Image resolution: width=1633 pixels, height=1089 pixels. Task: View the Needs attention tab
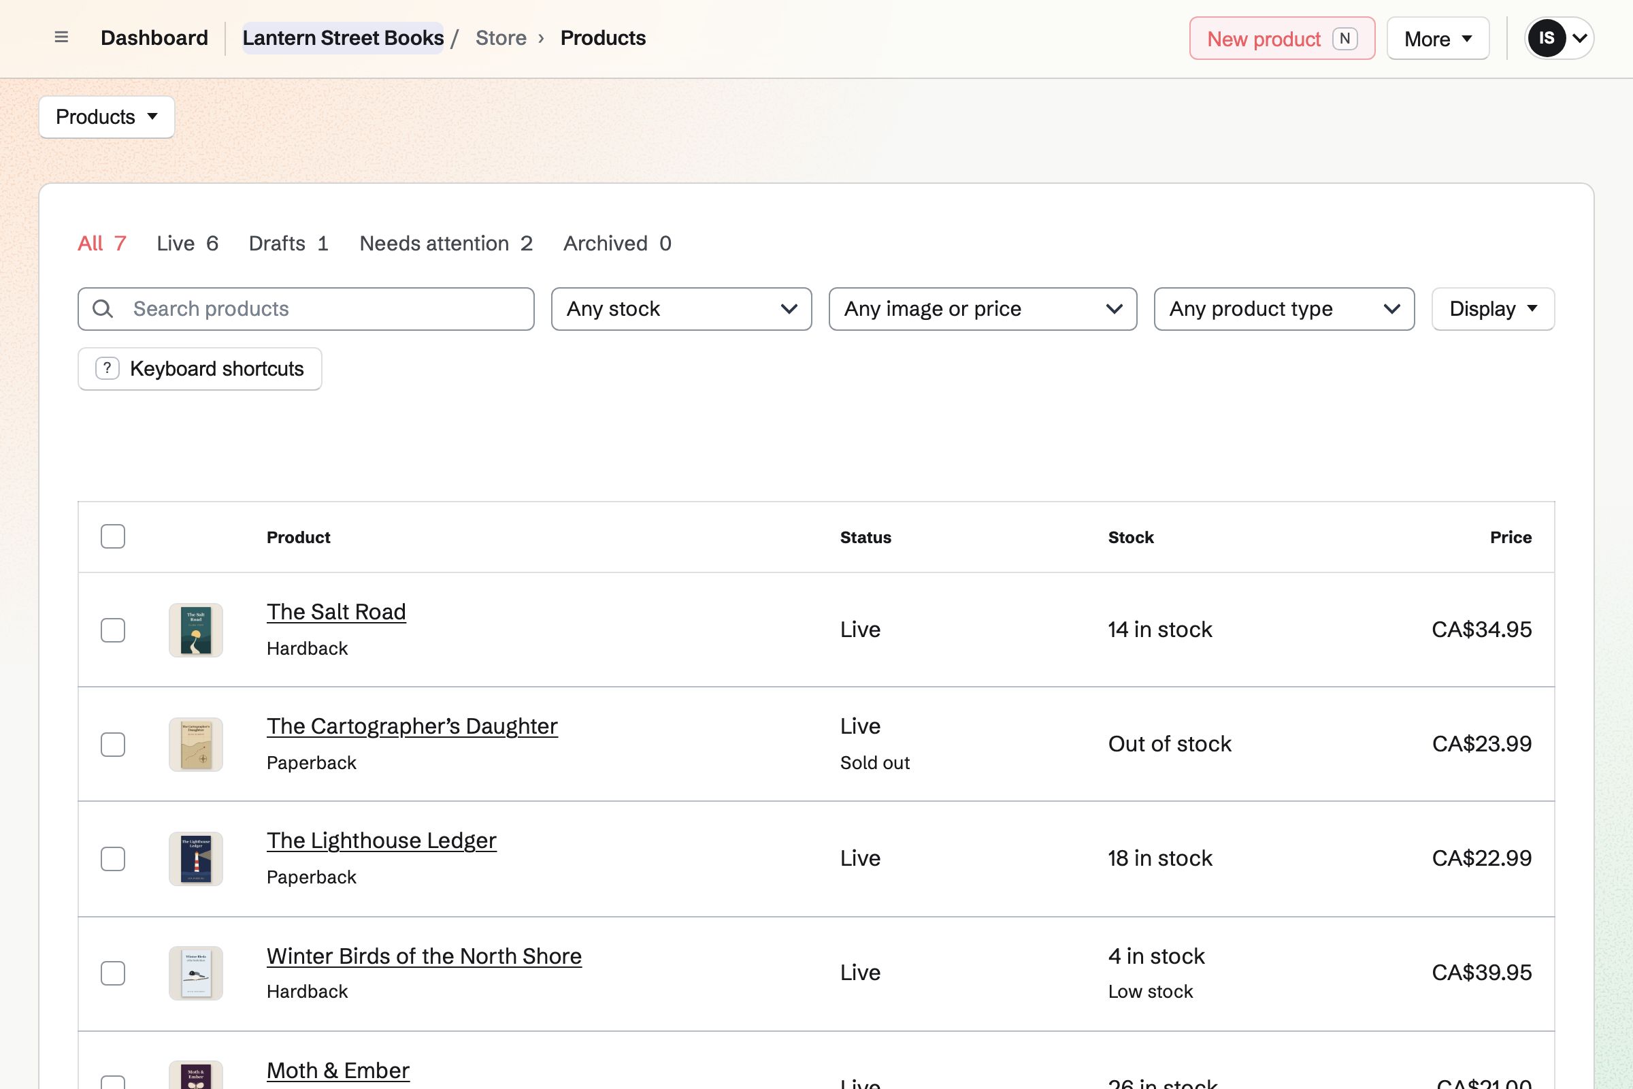tap(446, 243)
